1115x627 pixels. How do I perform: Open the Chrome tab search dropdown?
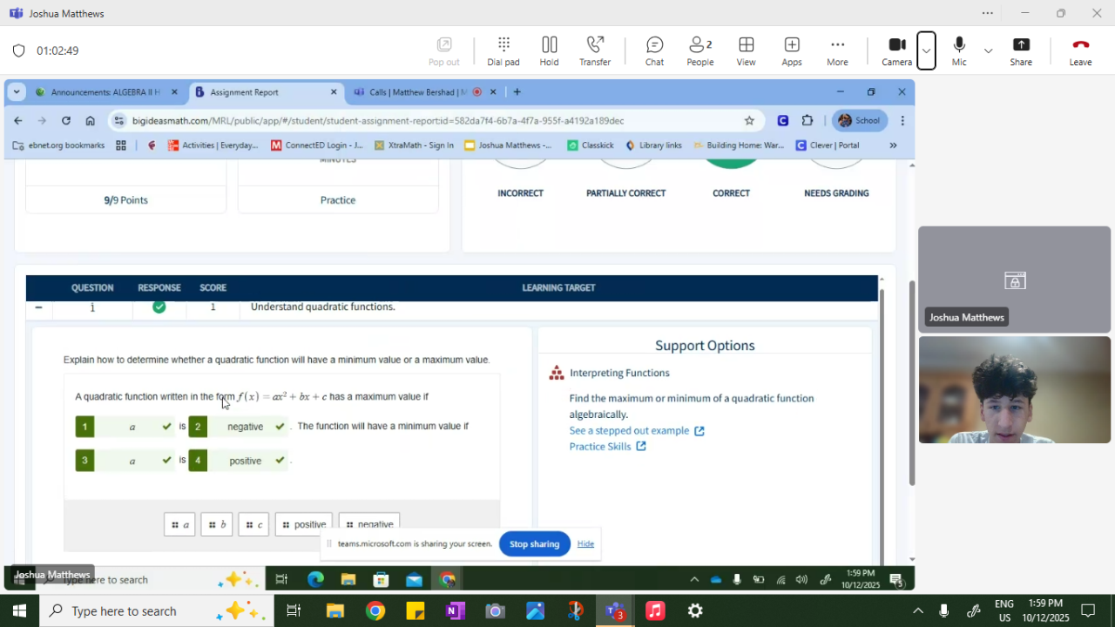pos(17,92)
